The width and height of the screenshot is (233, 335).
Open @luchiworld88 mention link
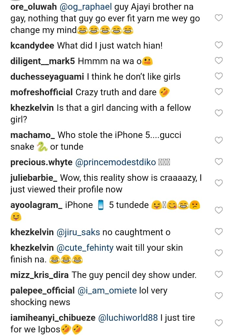128,318
